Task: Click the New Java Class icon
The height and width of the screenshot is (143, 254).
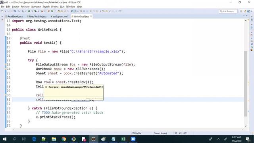Action: pyautogui.click(x=52, y=11)
